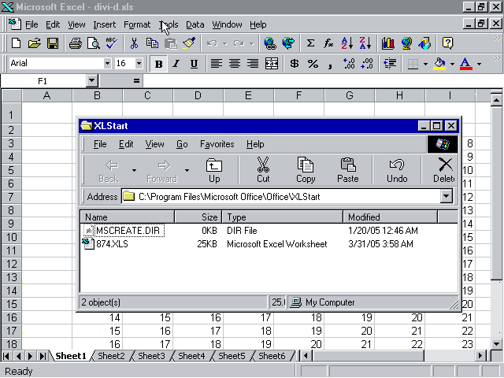
Task: Click the Format Painter brush icon
Action: [x=189, y=43]
